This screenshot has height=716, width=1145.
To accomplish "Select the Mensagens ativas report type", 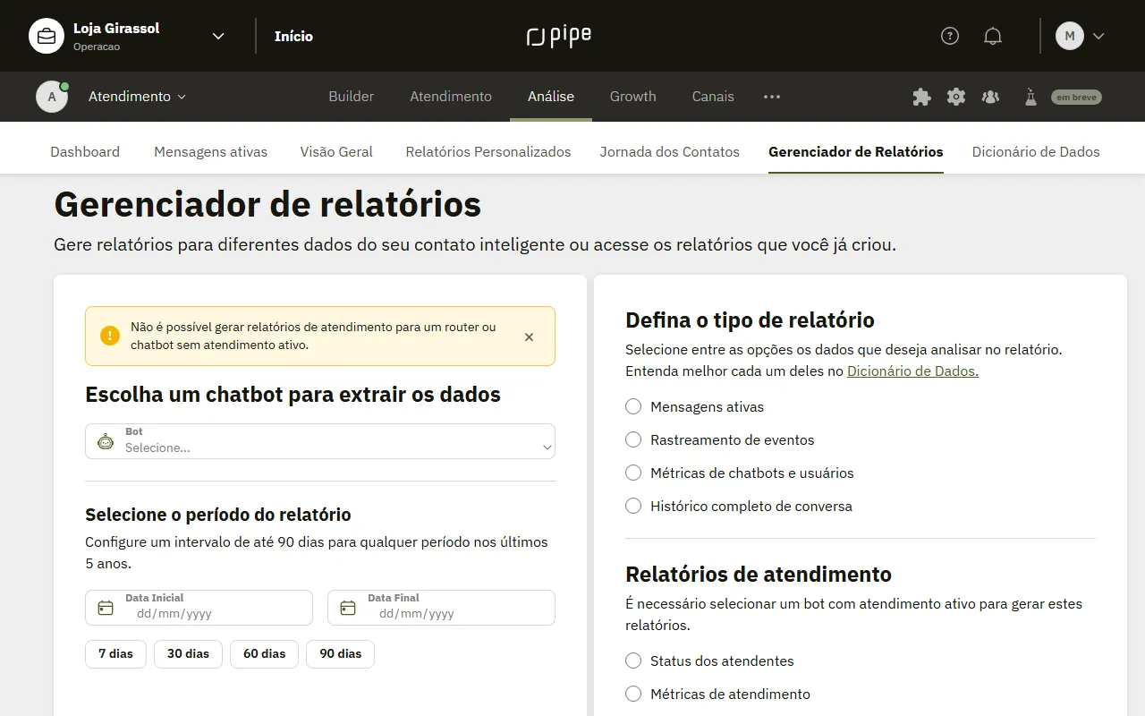I will point(633,406).
